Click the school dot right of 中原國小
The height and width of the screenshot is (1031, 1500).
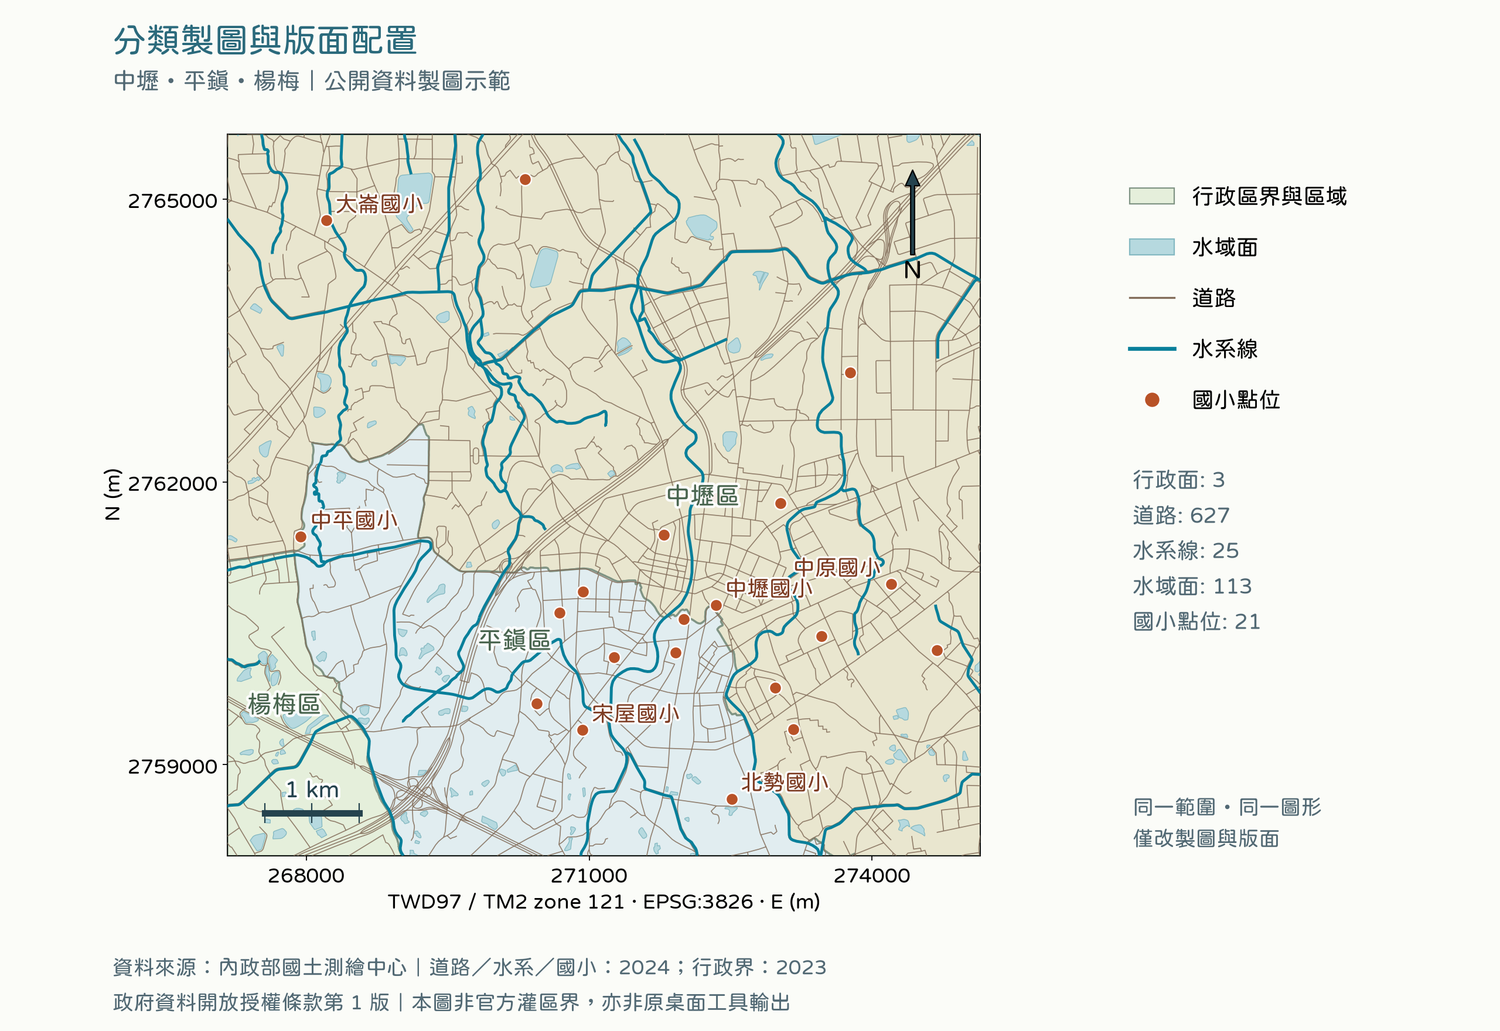891,584
